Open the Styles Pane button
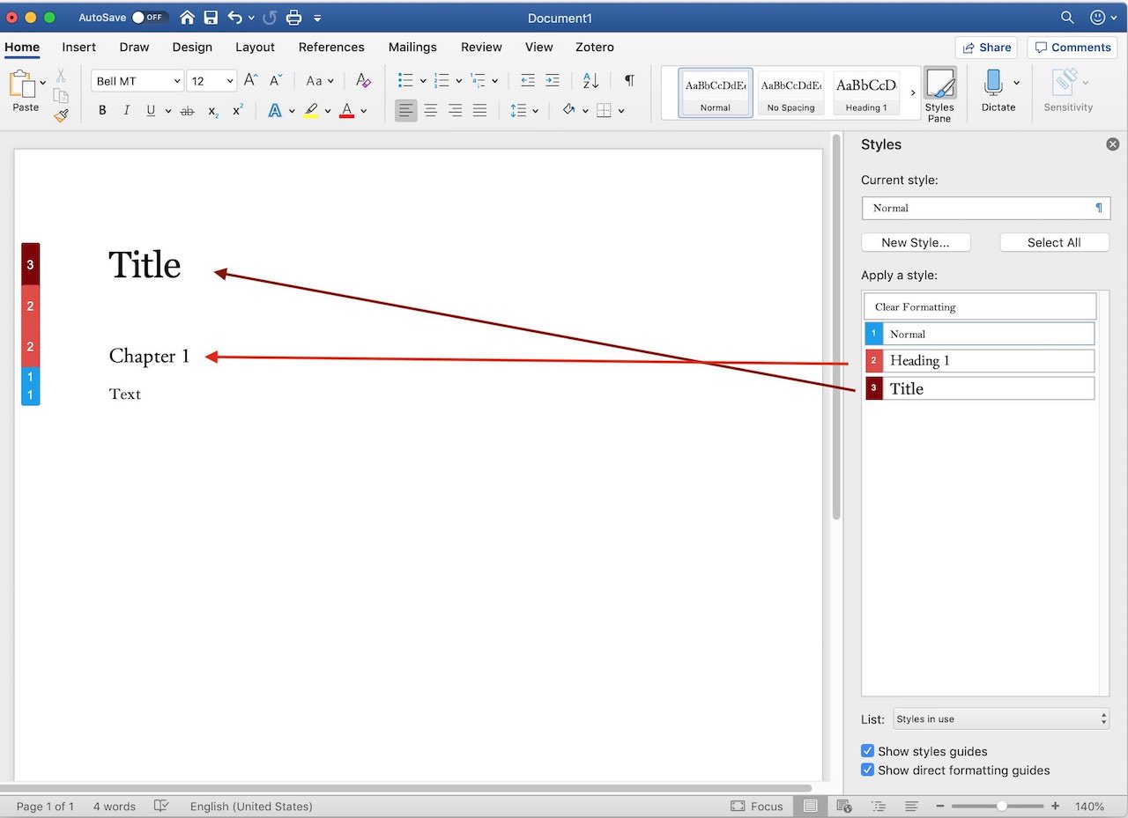Screen dimensions: 1128x818 point(939,95)
